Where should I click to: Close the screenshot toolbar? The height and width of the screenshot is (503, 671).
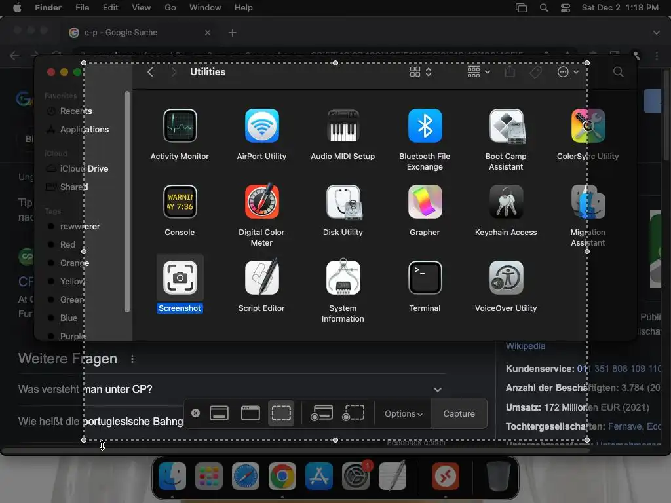[x=195, y=413]
